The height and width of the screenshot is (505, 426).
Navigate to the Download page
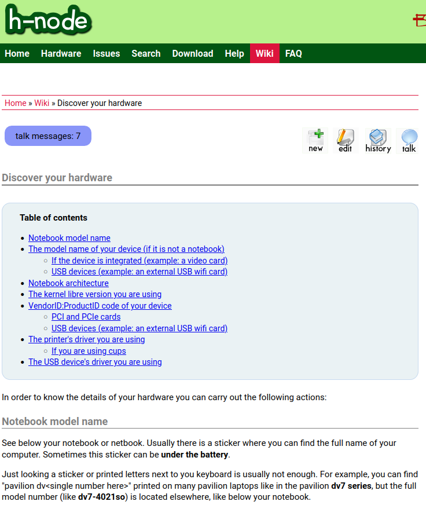(x=193, y=53)
